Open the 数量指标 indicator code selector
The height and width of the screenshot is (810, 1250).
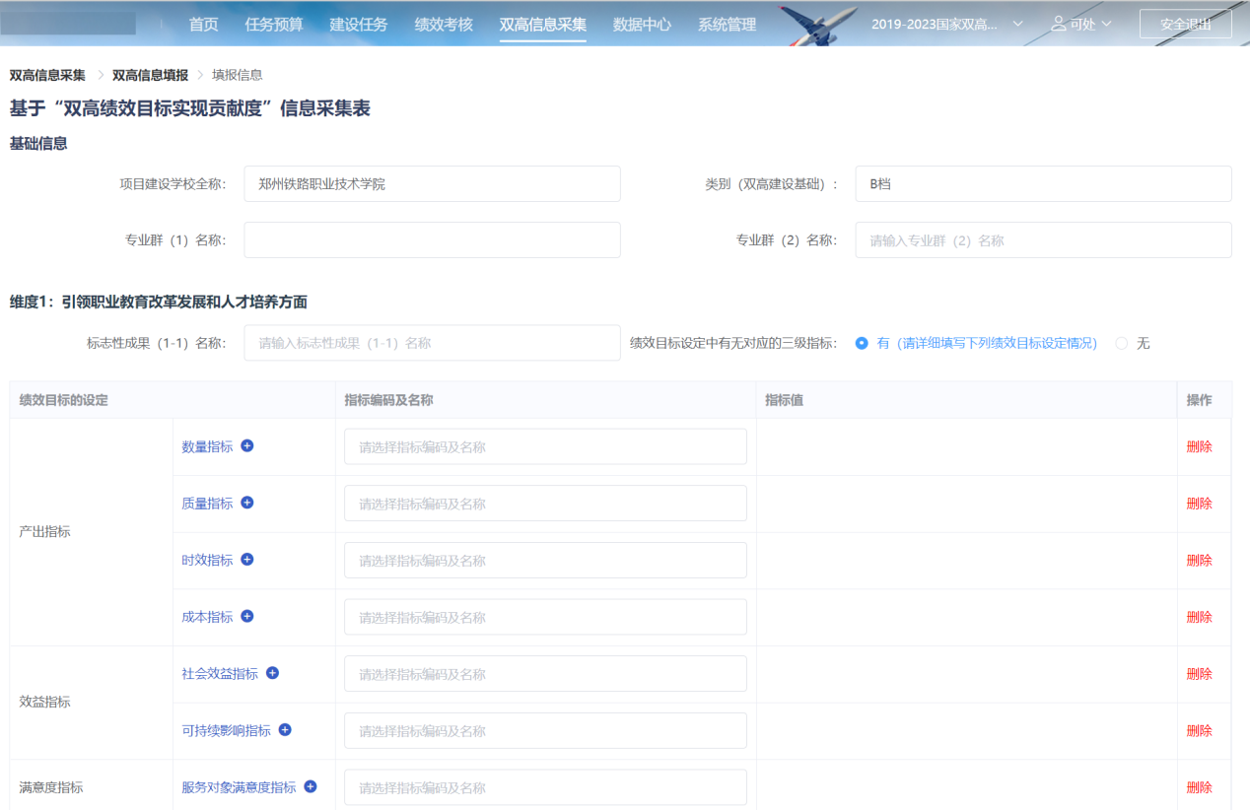(x=544, y=445)
